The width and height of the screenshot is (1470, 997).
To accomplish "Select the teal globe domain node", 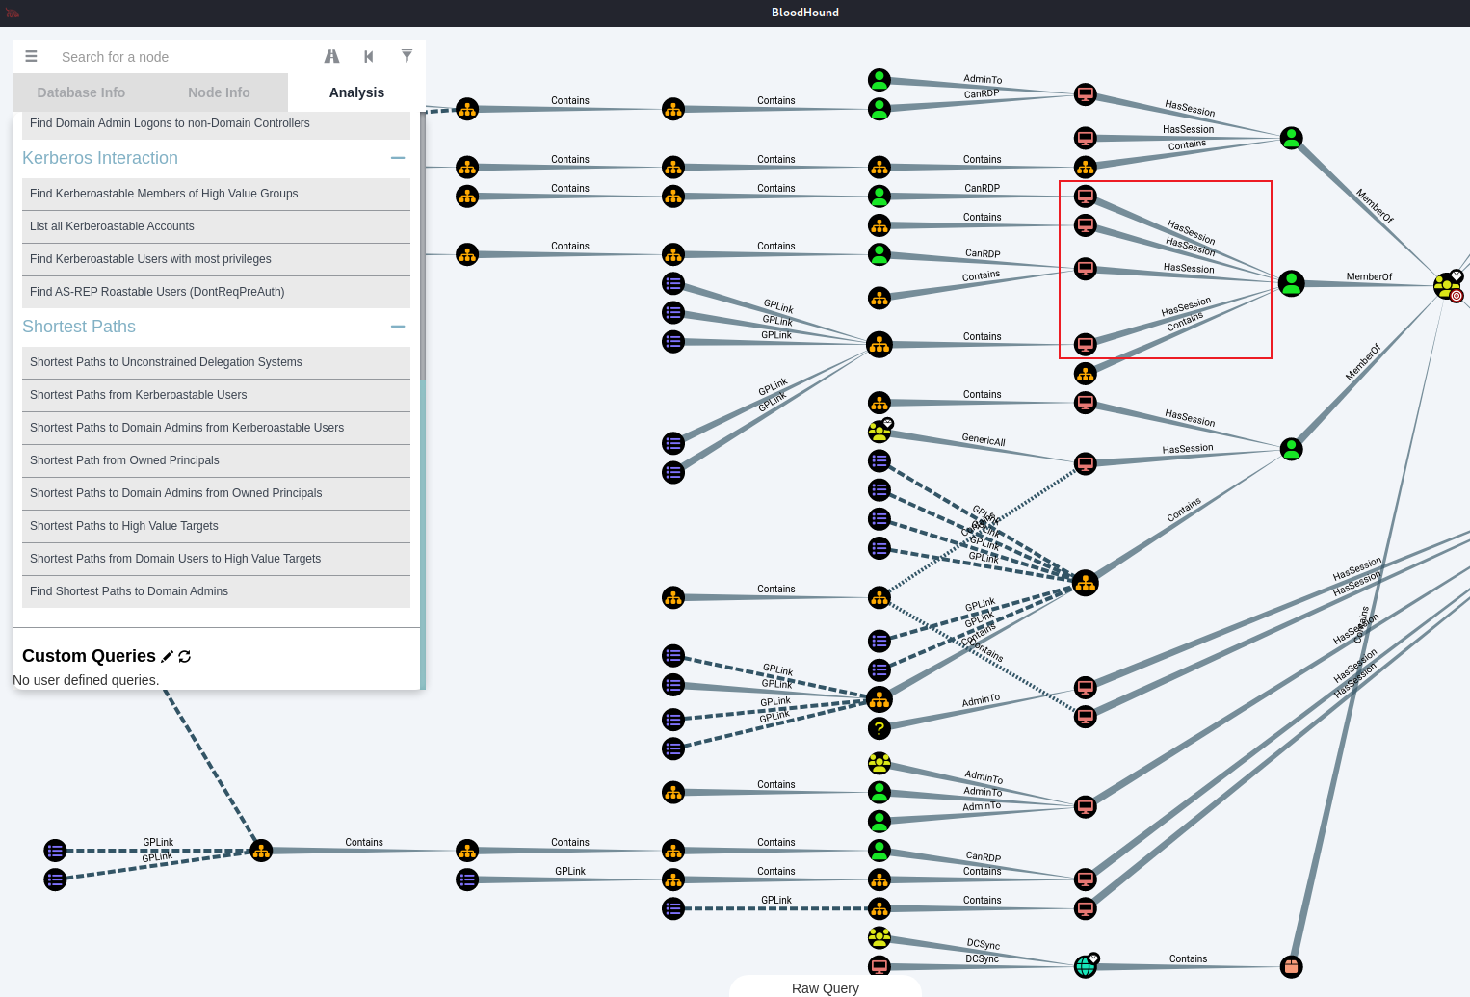I will 1086,965.
